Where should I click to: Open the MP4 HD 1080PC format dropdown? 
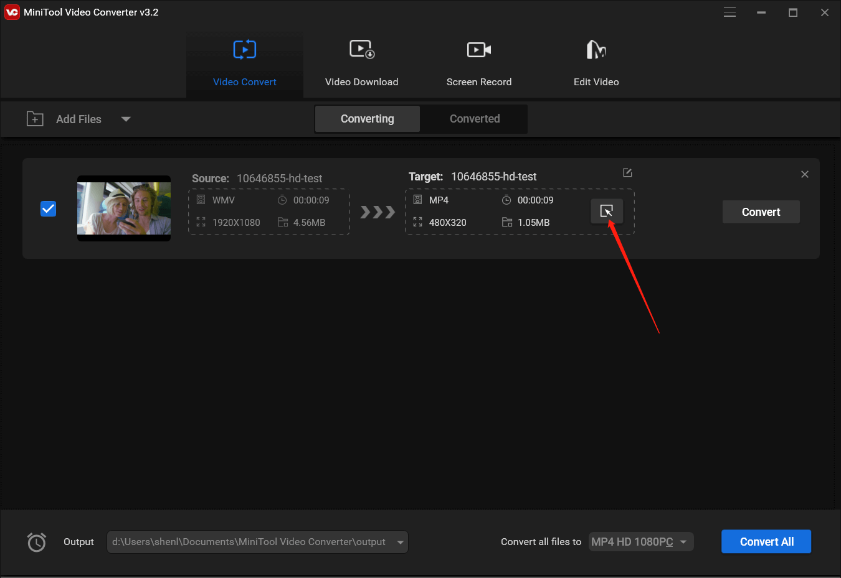coord(641,542)
